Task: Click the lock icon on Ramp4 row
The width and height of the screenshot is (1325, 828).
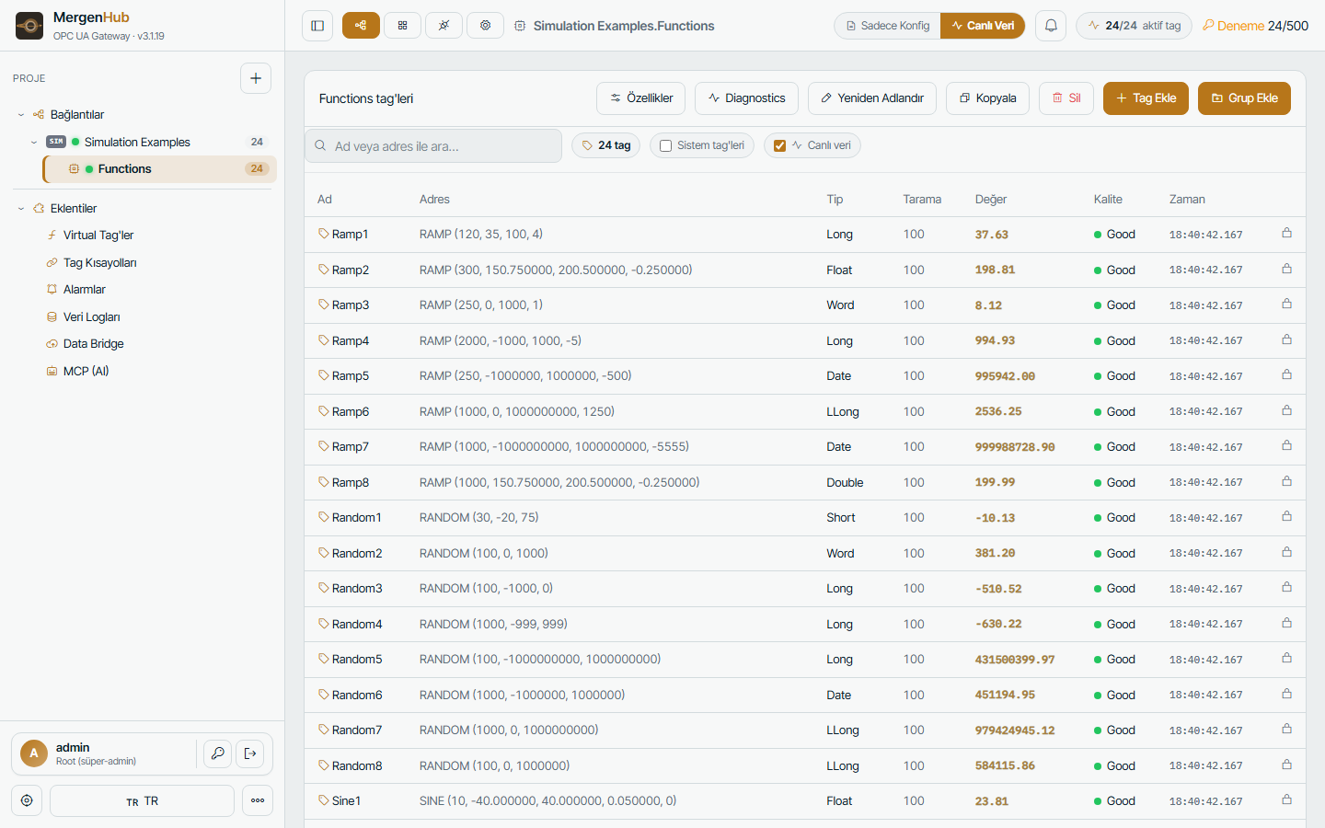Action: pyautogui.click(x=1286, y=340)
